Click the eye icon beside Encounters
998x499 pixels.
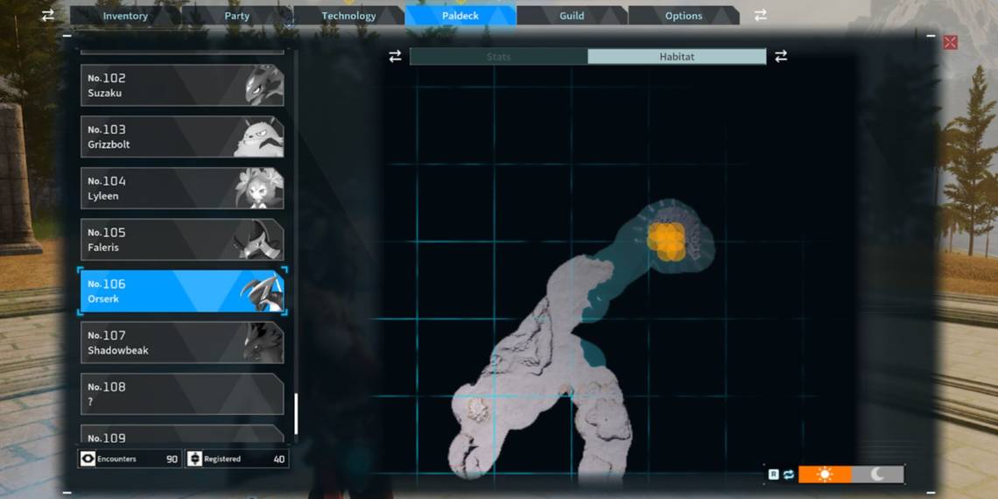click(88, 459)
